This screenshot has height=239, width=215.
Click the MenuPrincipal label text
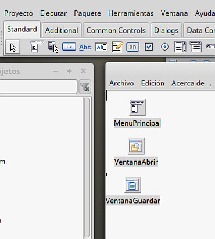tap(137, 123)
